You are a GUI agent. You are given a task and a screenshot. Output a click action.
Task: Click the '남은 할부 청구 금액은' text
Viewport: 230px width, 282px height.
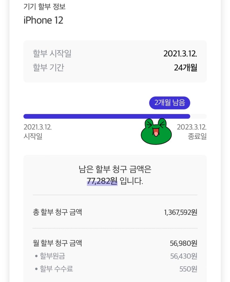pyautogui.click(x=115, y=169)
